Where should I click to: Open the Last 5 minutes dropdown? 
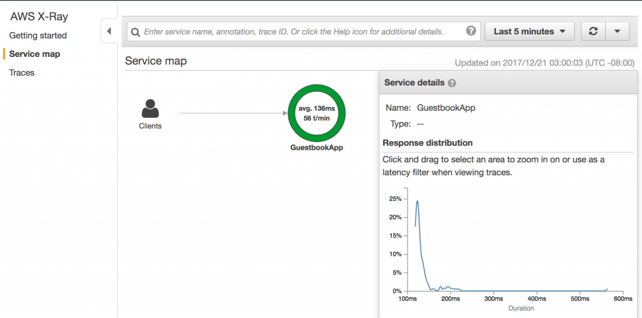coord(529,31)
